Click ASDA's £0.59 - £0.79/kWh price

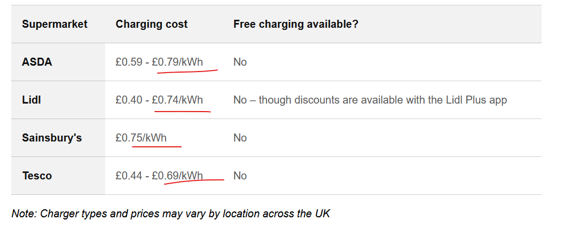[159, 62]
